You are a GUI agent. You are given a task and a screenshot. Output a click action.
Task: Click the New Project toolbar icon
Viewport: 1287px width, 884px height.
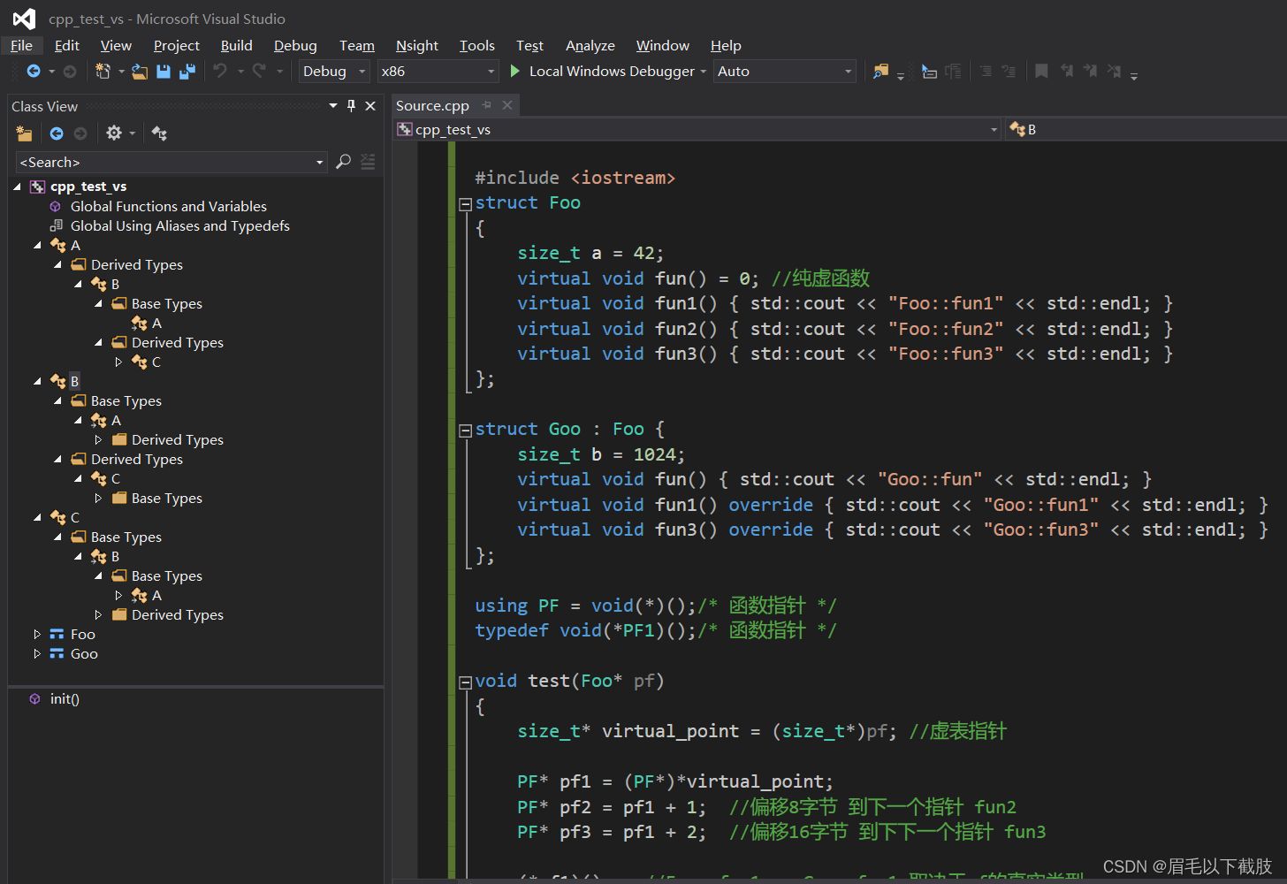point(103,72)
